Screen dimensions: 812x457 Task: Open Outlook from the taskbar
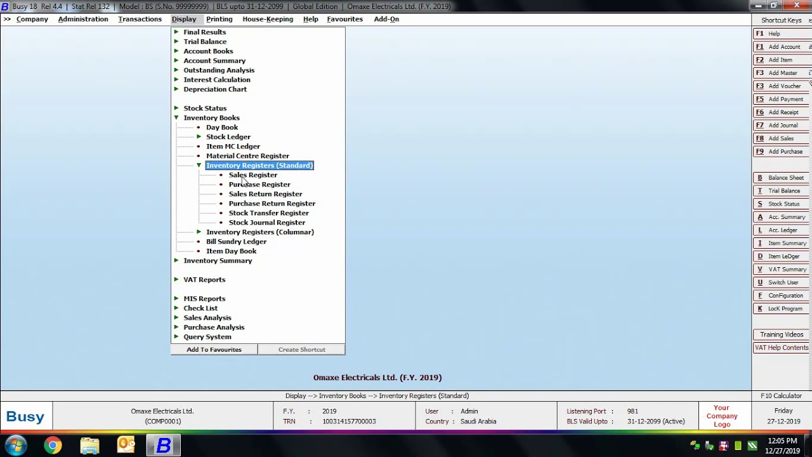(126, 446)
